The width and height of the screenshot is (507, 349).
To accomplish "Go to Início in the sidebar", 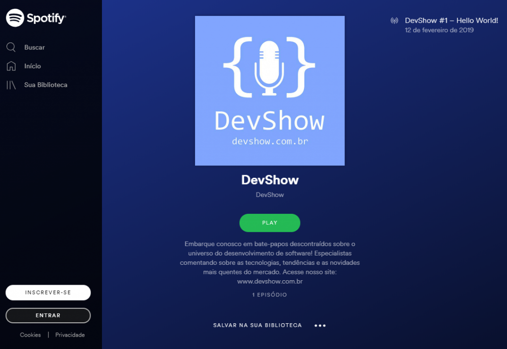I will click(33, 66).
